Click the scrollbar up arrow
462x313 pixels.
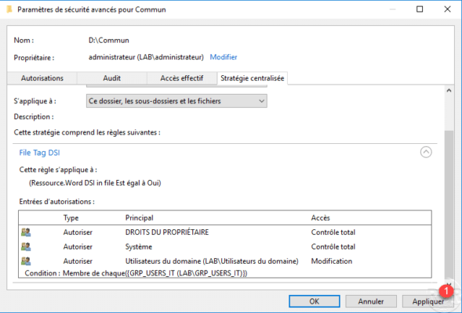[449, 91]
